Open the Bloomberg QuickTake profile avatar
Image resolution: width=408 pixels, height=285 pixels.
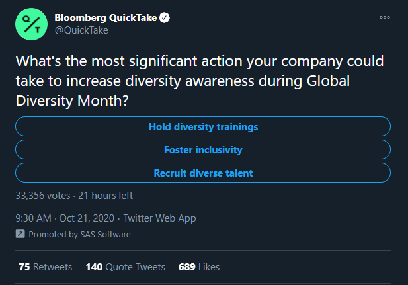tap(32, 24)
